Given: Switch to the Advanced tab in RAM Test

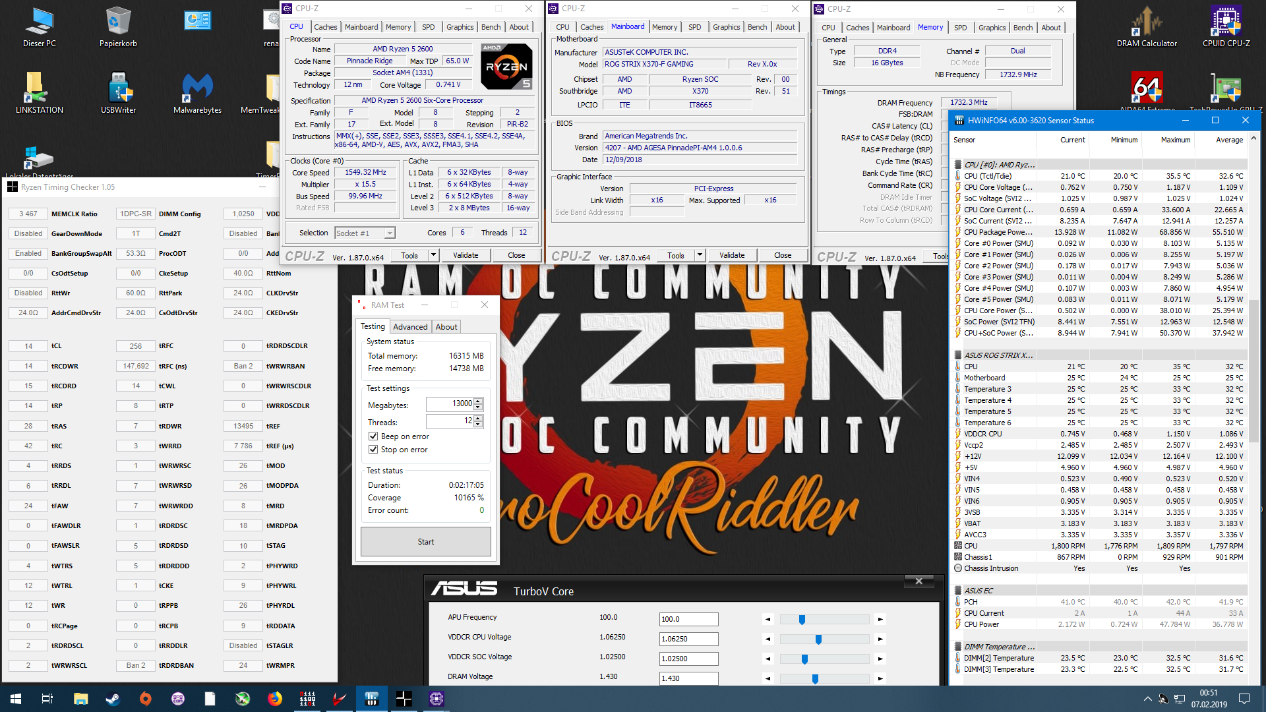Looking at the screenshot, I should [410, 326].
